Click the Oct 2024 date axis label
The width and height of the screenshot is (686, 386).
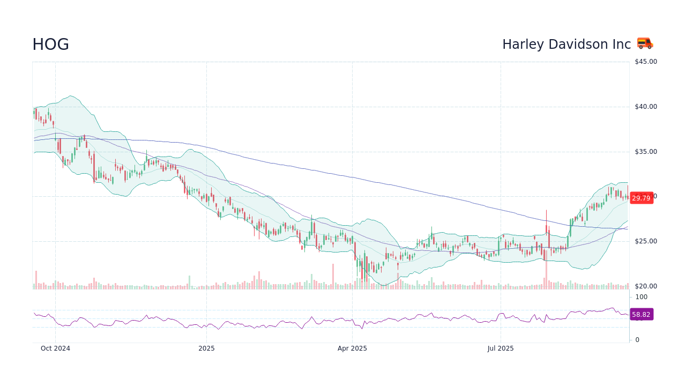[x=55, y=348]
